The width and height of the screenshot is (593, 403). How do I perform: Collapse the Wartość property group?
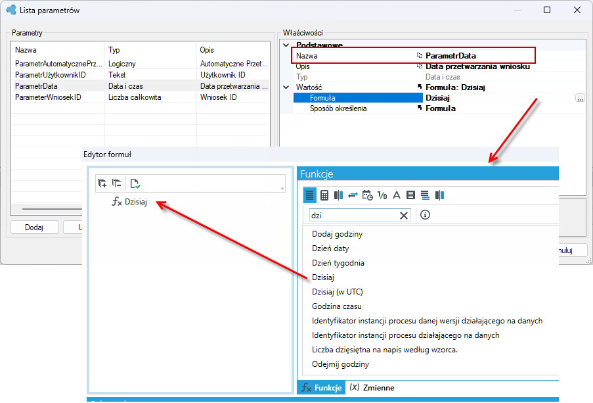pos(286,87)
